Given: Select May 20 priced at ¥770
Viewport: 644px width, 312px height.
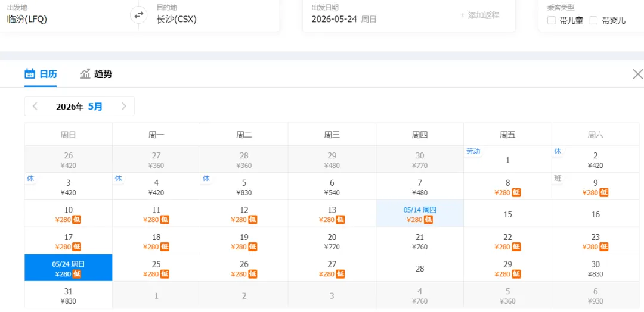Looking at the screenshot, I should pyautogui.click(x=332, y=241).
